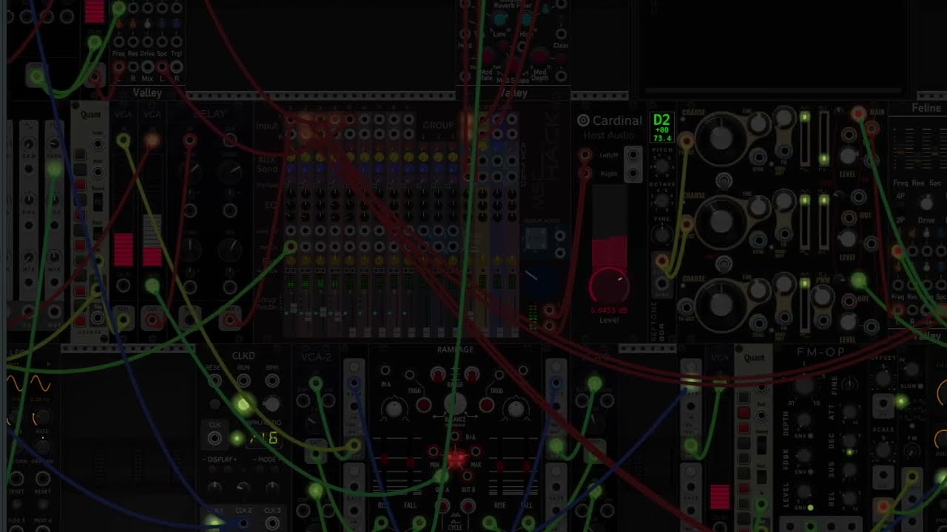Click the red TRIGG button right of Rampage BALANCE
Screen dimensions: 947x532
[486, 405]
